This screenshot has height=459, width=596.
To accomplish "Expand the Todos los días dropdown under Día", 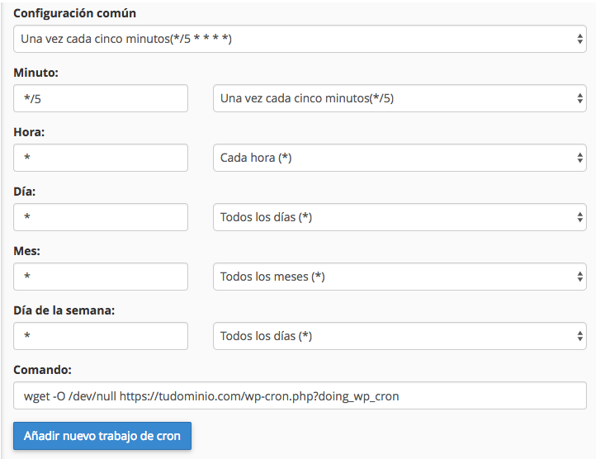I will click(400, 217).
